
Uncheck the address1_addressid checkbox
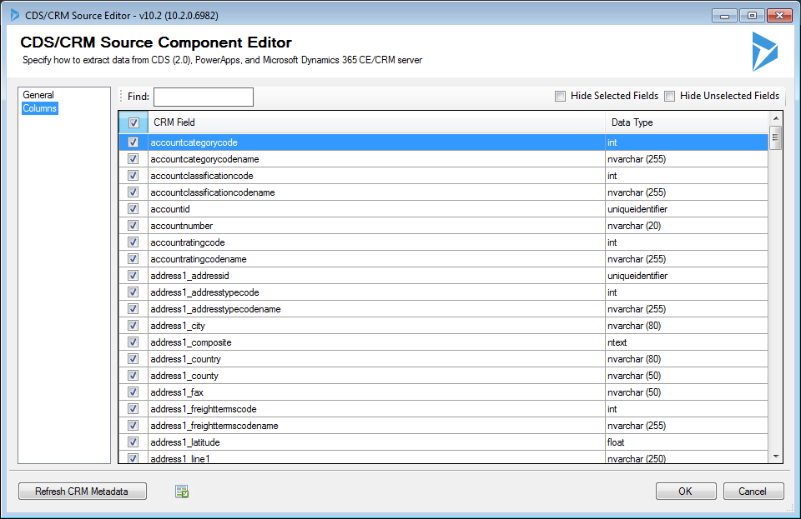pyautogui.click(x=133, y=275)
